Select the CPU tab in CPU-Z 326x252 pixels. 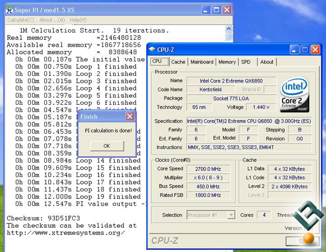tap(159, 61)
